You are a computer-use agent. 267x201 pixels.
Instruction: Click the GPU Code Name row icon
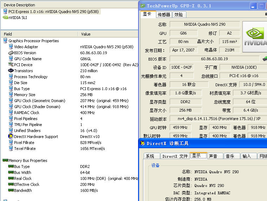click(11, 58)
